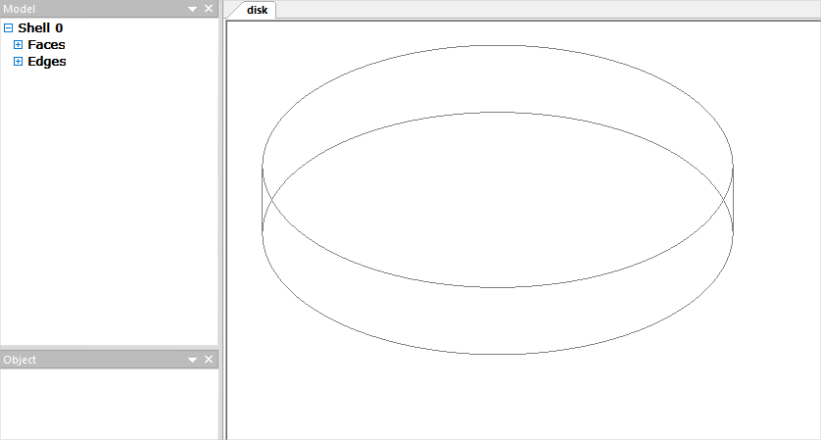Close the Object panel
This screenshot has height=440, width=821.
(x=208, y=361)
